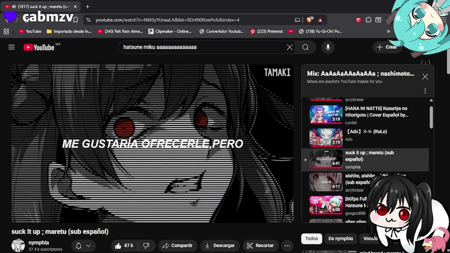
Task: Open a new browser tab with plus
Action: tap(88, 6)
